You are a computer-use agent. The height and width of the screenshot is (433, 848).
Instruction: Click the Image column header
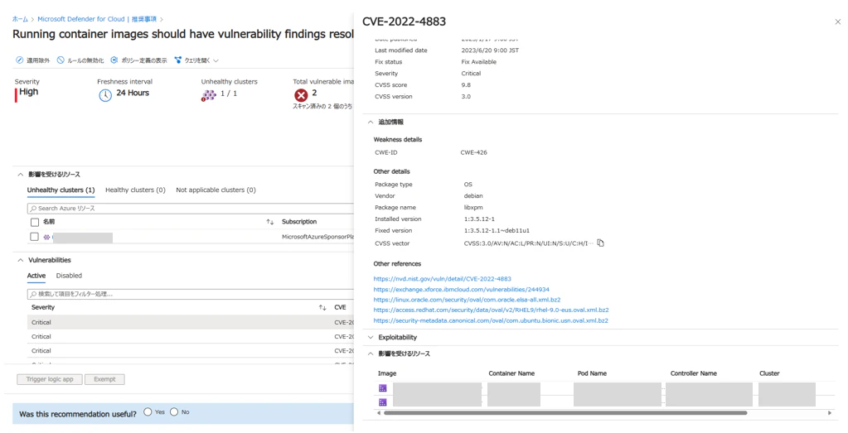click(387, 373)
